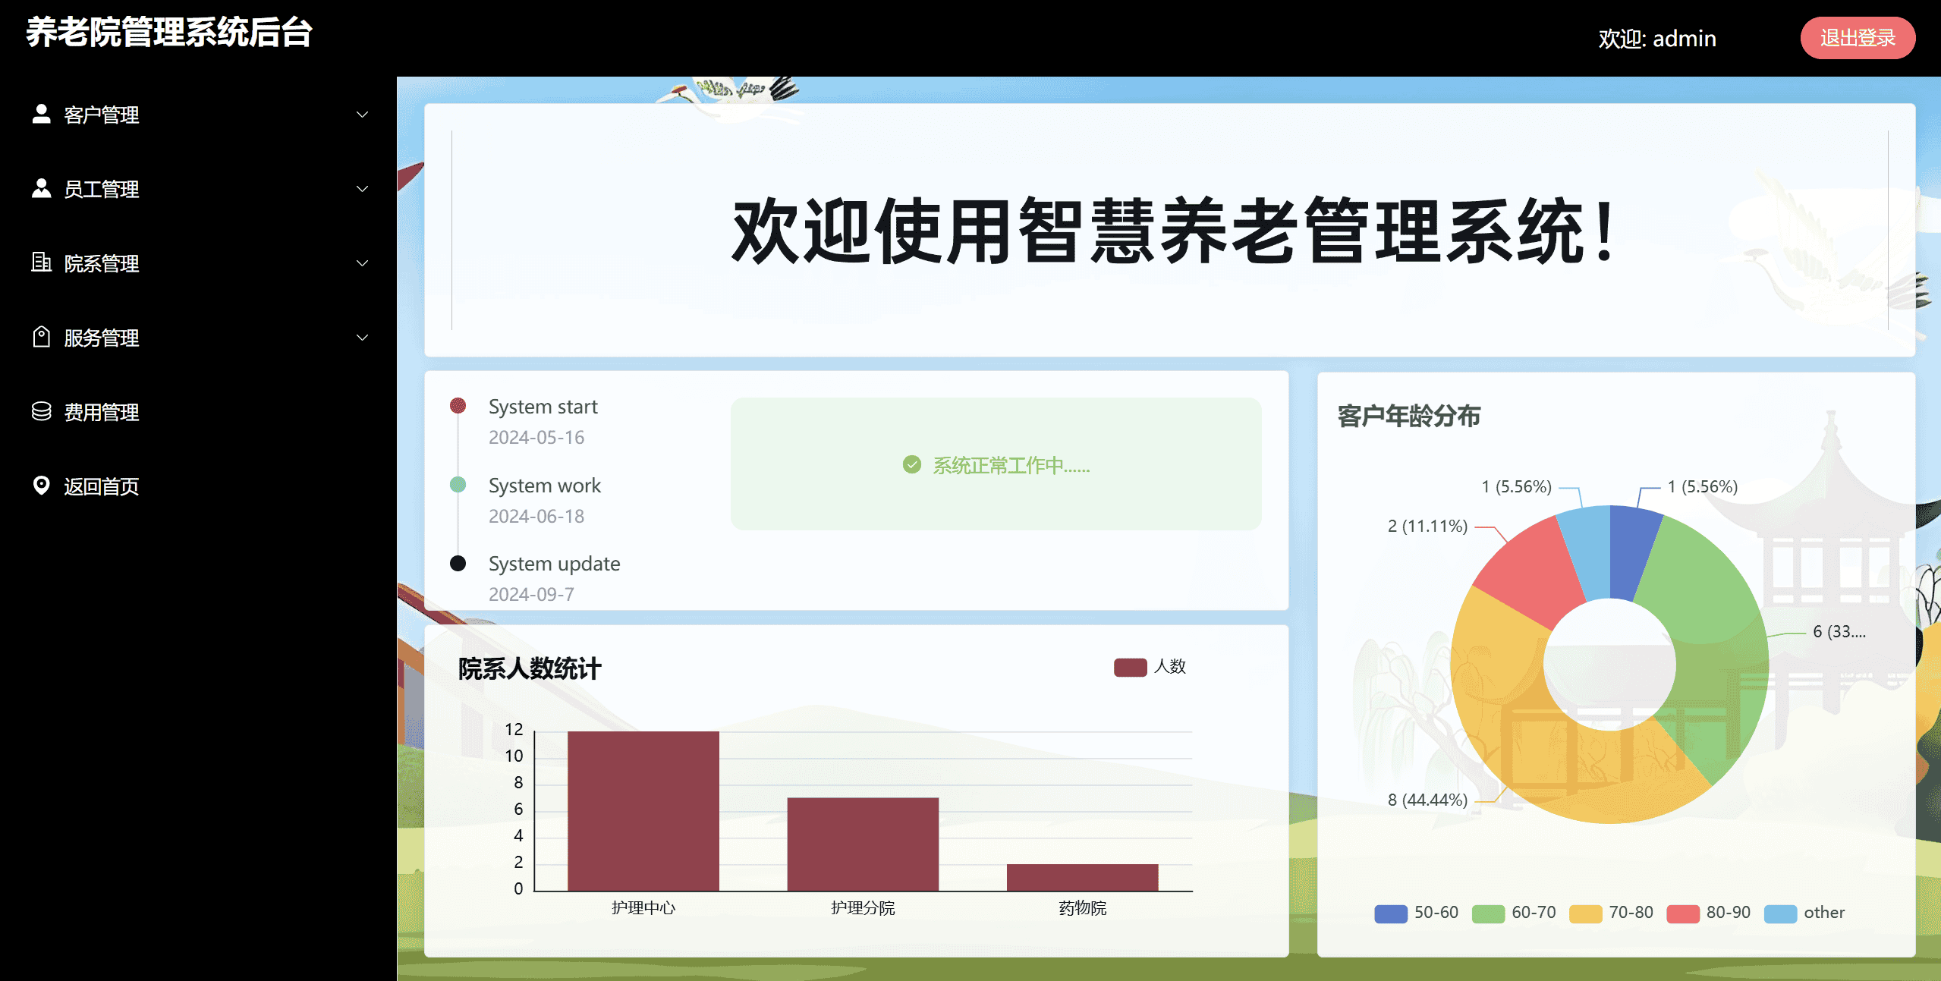Click the 客户管理 person icon
The height and width of the screenshot is (981, 1941).
tap(41, 114)
